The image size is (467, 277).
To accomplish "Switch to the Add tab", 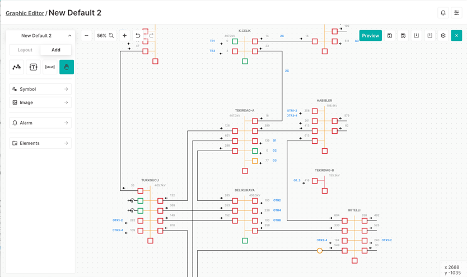I will tap(56, 50).
